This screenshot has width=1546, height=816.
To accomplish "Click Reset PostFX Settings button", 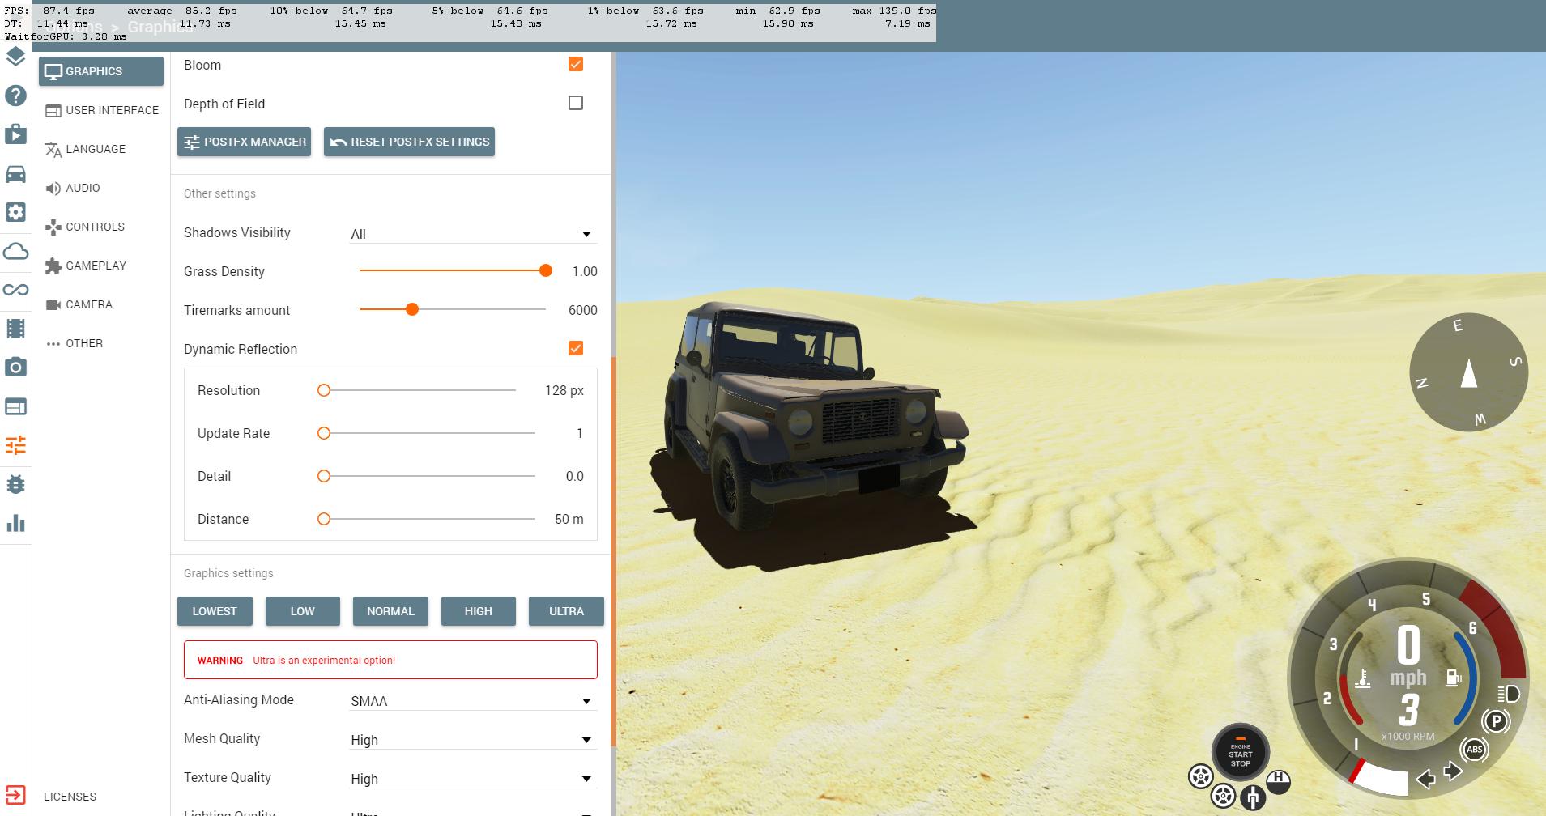I will pyautogui.click(x=409, y=142).
